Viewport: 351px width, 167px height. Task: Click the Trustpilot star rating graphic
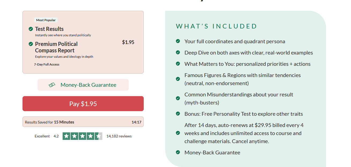click(82, 136)
